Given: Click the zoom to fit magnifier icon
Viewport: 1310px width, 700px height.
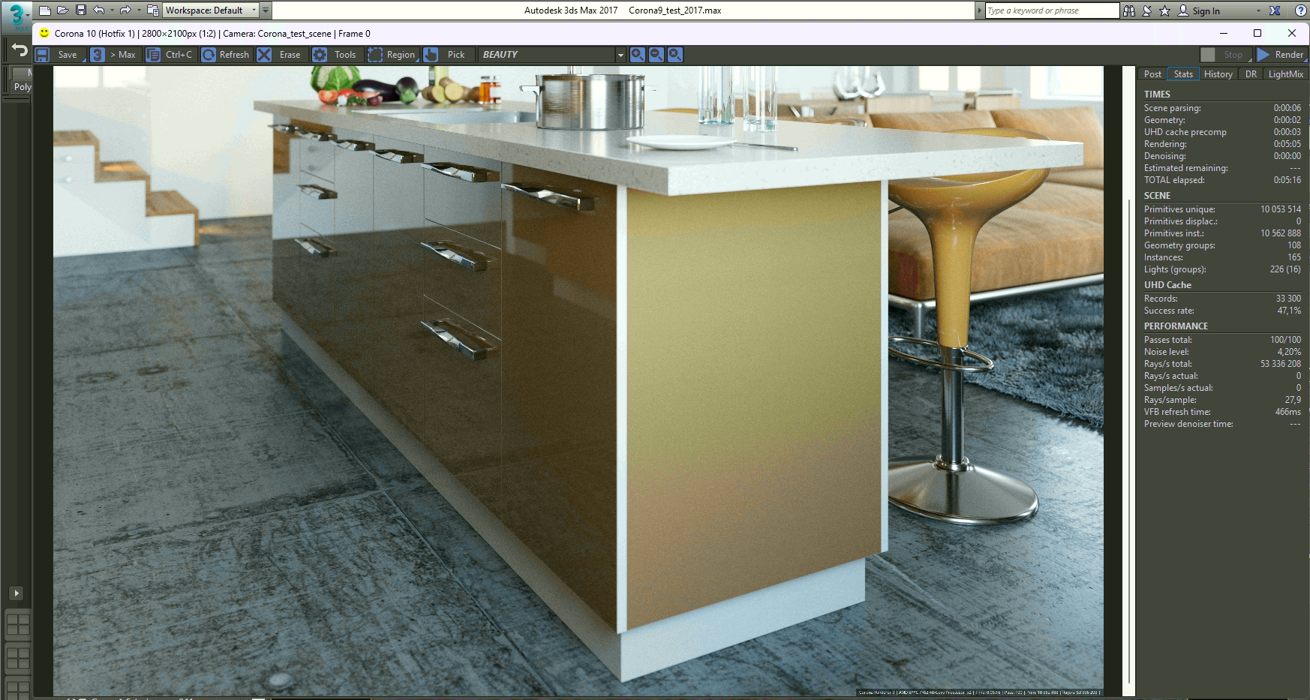Looking at the screenshot, I should [675, 55].
